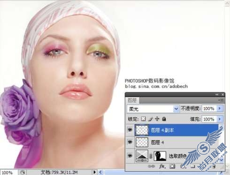Screen dimensions: 230x175
Task: Switch to the 图层 tab
Action: 132,100
